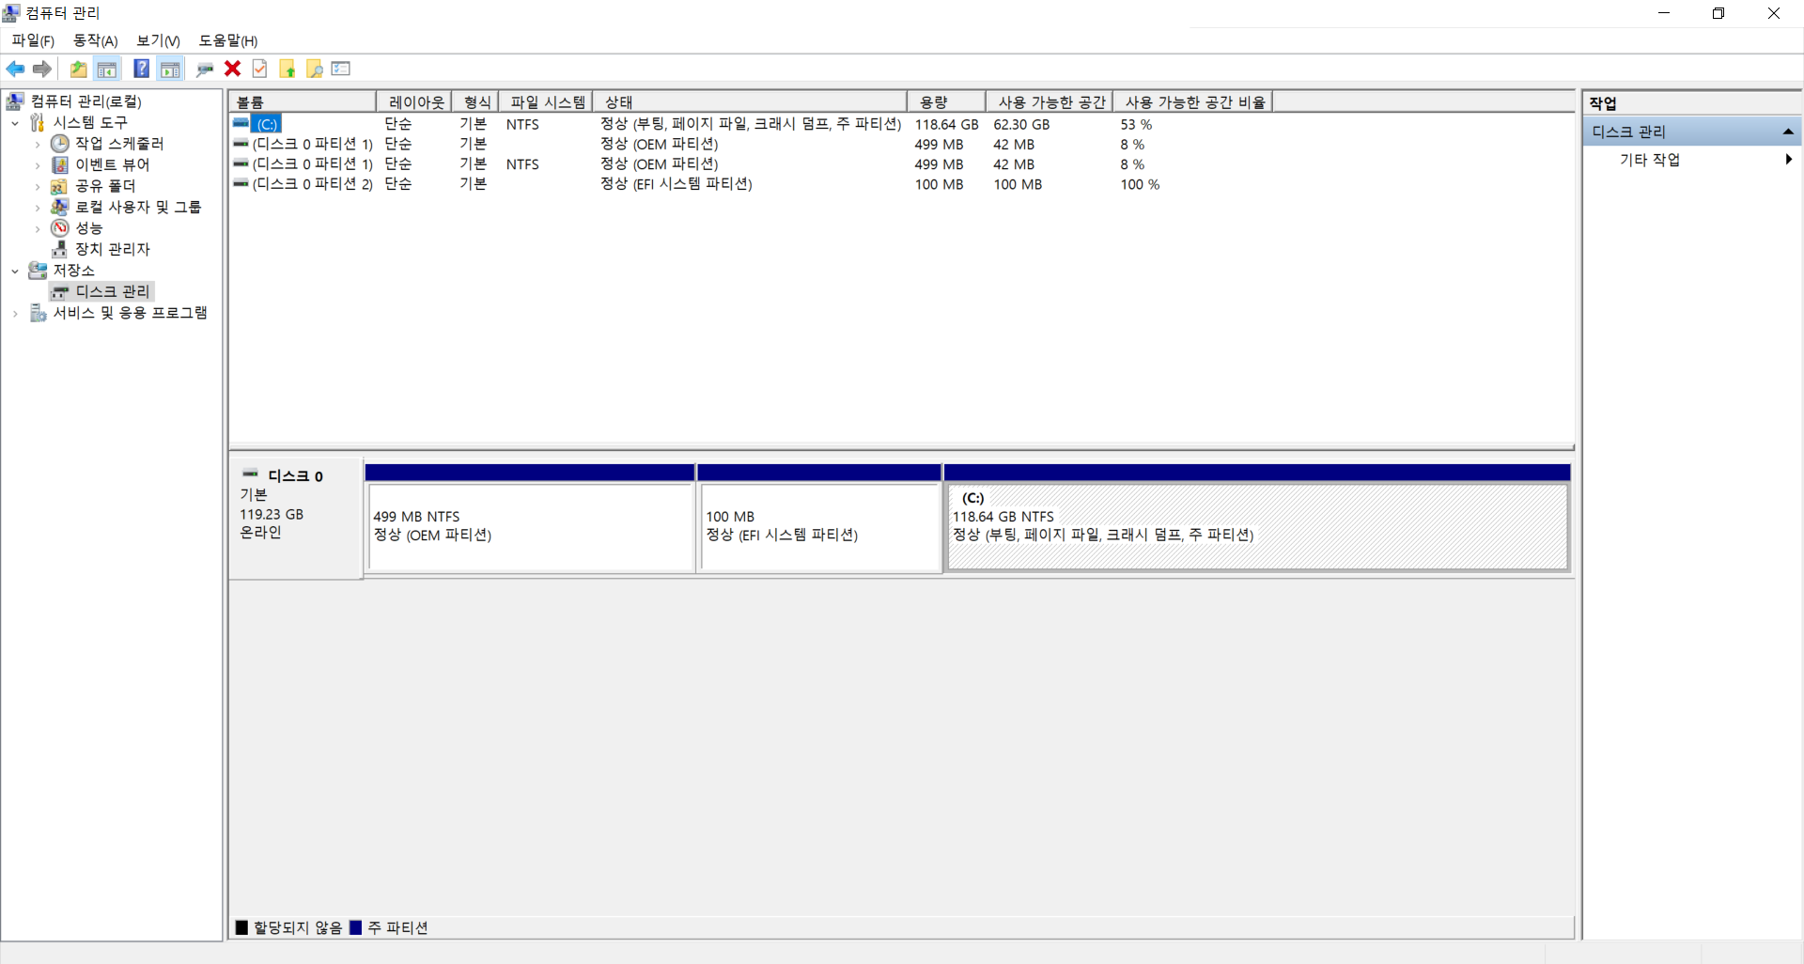Click the red X delete toolbar icon

[x=232, y=69]
